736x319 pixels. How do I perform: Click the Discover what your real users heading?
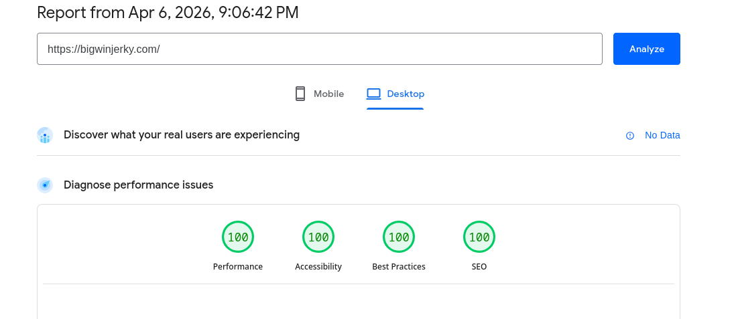[182, 135]
